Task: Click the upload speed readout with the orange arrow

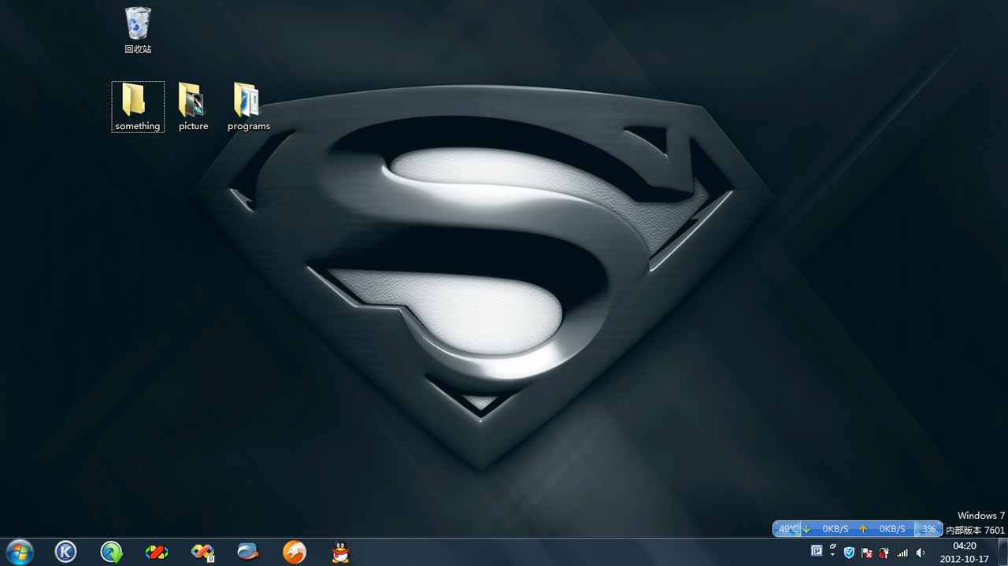Action: (885, 529)
